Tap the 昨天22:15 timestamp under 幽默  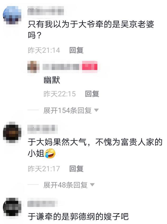60,94
